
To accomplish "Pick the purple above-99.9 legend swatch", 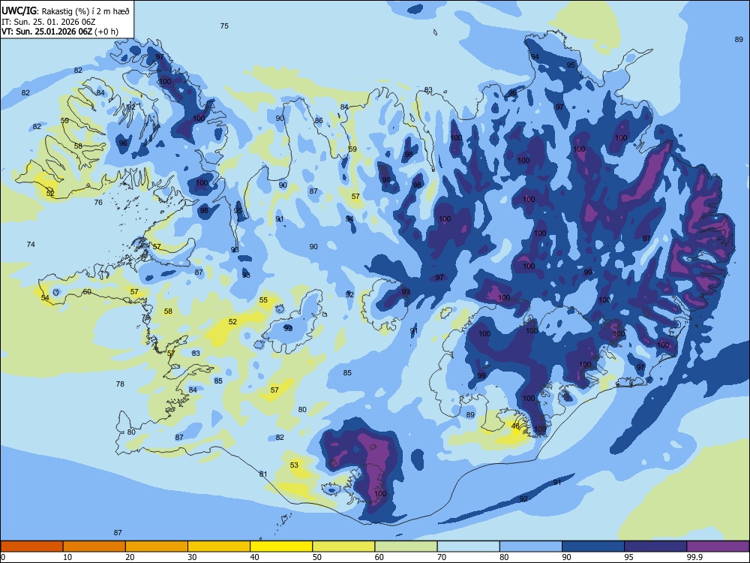I will click(718, 546).
